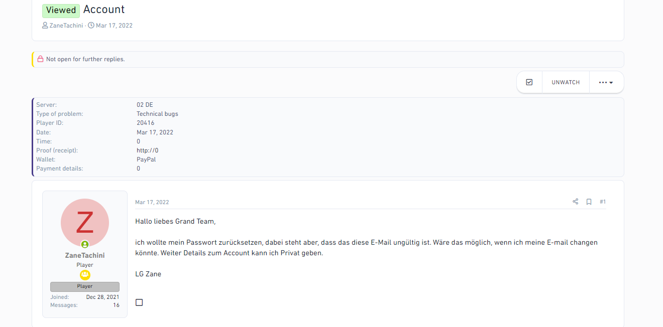Open the #1 post permalink
This screenshot has width=663, height=327.
(603, 202)
